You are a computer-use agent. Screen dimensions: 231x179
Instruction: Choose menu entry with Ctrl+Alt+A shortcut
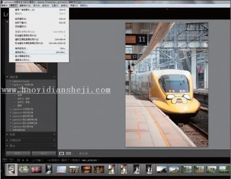pos(39,39)
